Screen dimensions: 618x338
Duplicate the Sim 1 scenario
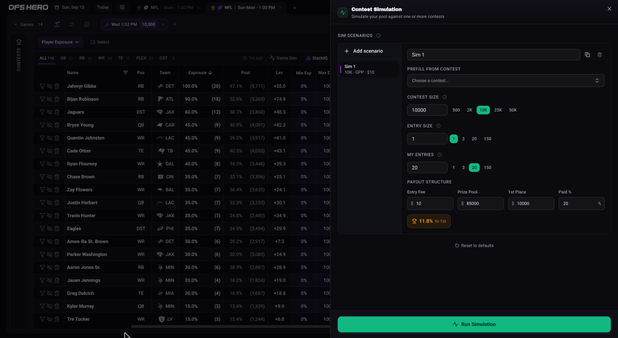(x=587, y=55)
